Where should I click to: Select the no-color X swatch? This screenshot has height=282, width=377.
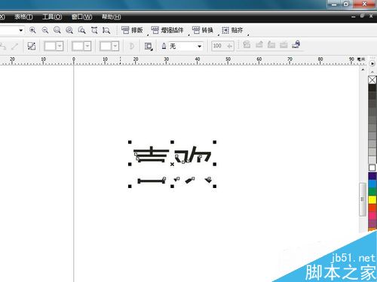tap(372, 80)
